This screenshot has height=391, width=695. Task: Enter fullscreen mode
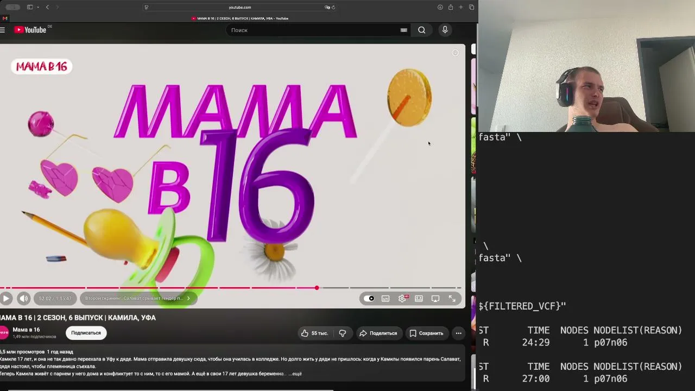tap(452, 298)
